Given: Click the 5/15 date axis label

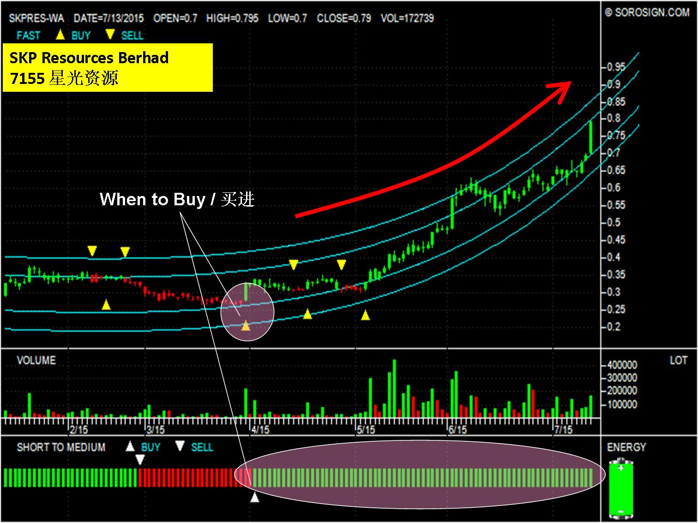Looking at the screenshot, I should click(366, 430).
